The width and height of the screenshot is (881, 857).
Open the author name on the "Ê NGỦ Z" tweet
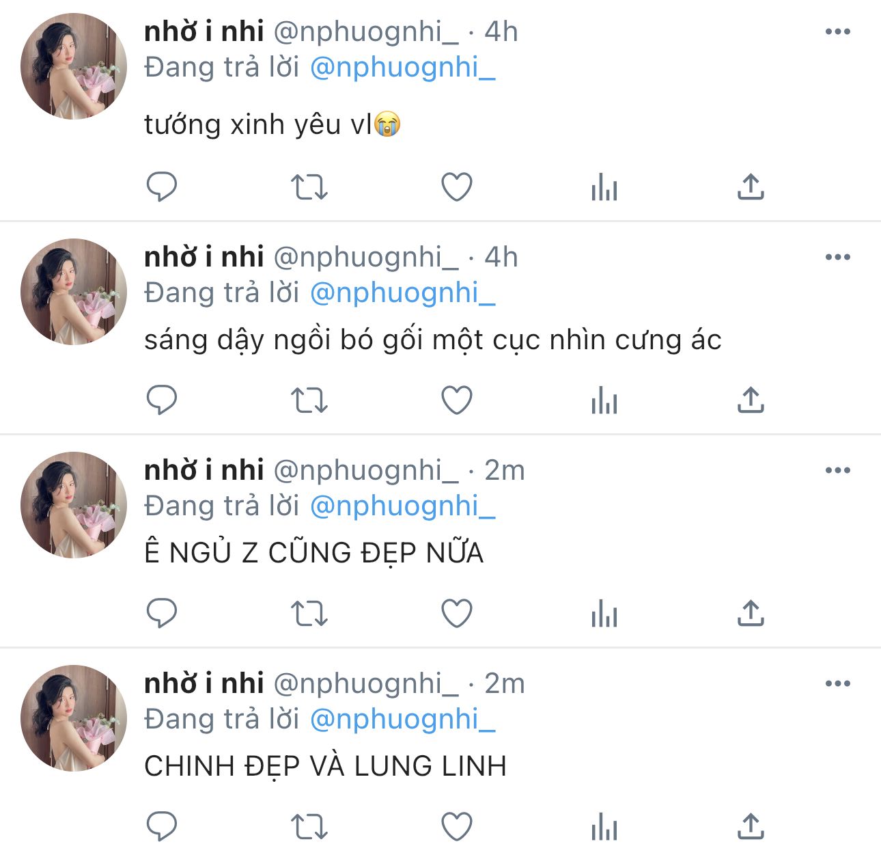(x=204, y=470)
